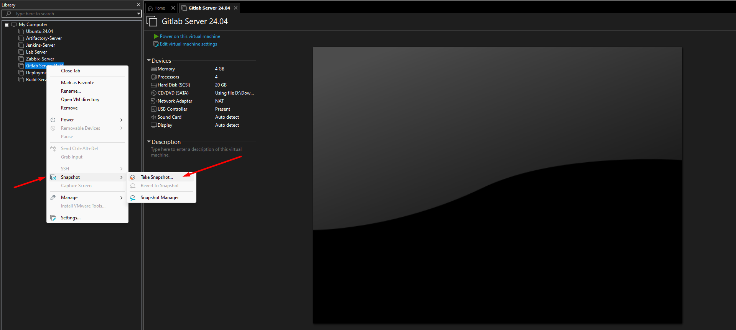The height and width of the screenshot is (330, 736).
Task: Click the Take Snapshot clock icon
Action: point(133,177)
